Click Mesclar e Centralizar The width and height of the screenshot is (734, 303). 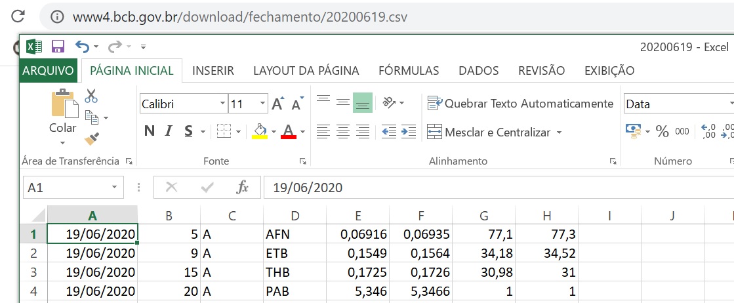pyautogui.click(x=489, y=132)
